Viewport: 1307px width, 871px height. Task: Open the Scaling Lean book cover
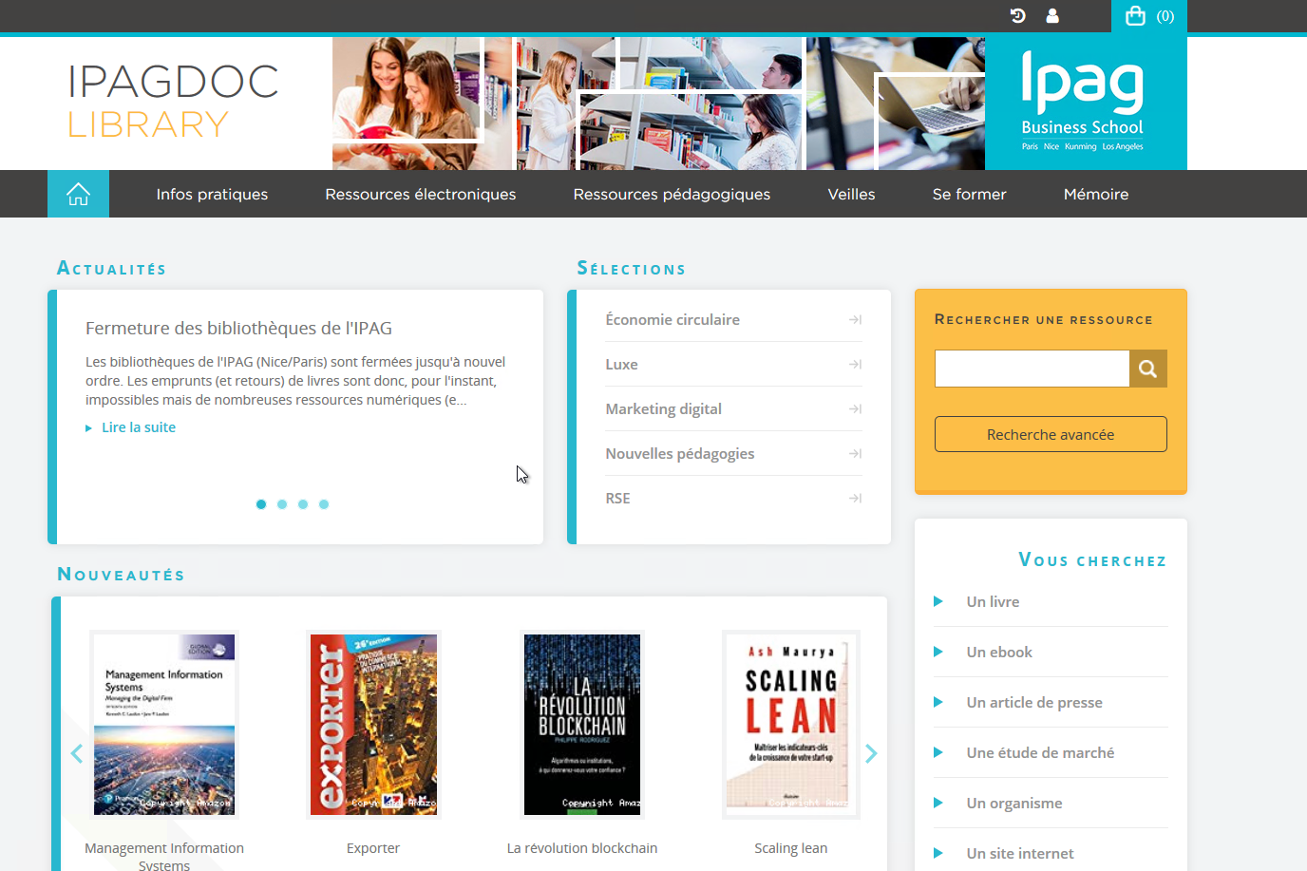click(791, 725)
